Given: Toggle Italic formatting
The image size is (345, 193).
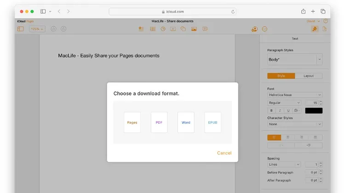Looking at the screenshot, I should 280,110.
